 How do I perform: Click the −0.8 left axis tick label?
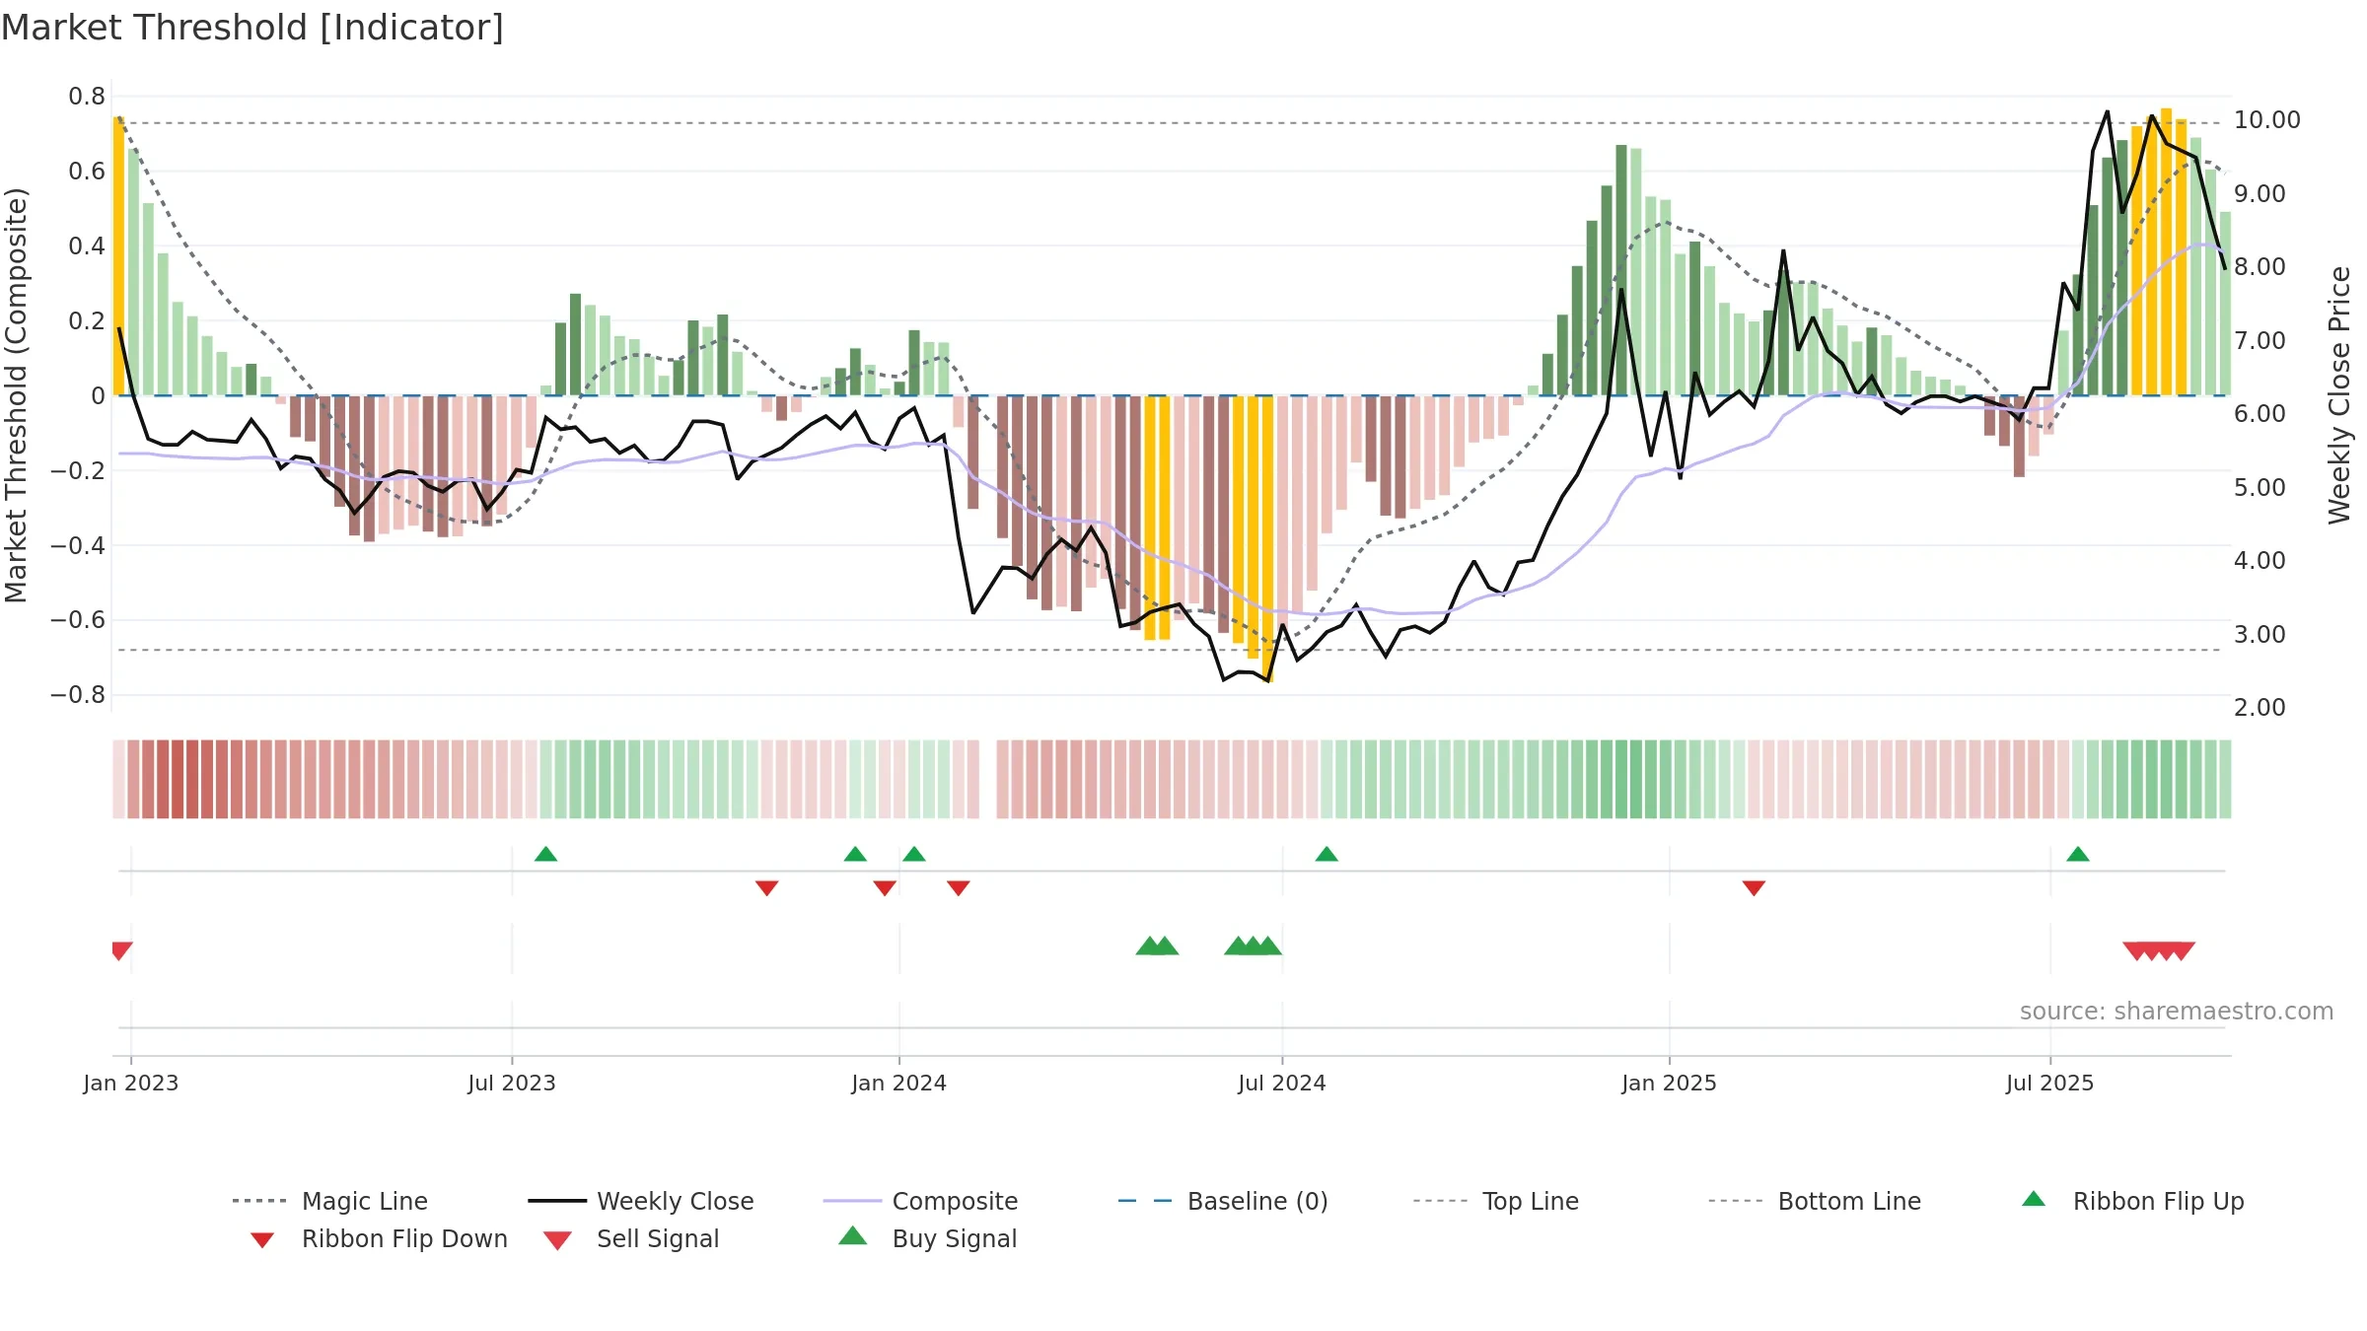click(x=78, y=695)
